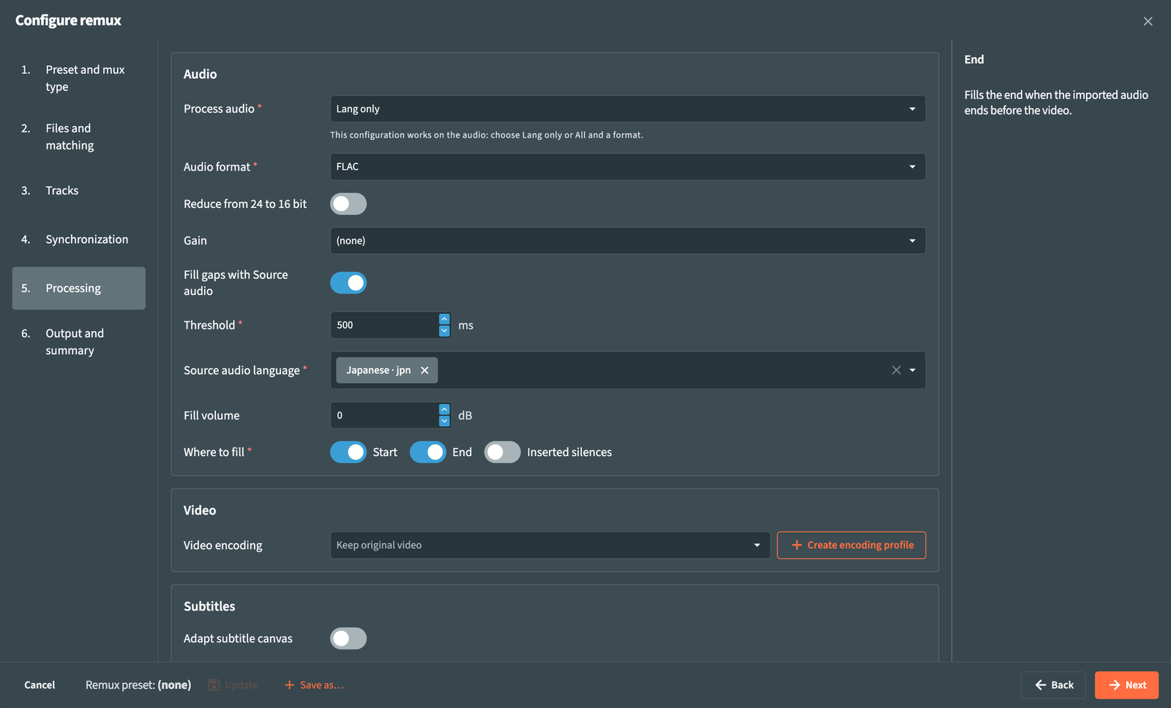
Task: Disable Fill gaps with Source audio
Action: 348,283
